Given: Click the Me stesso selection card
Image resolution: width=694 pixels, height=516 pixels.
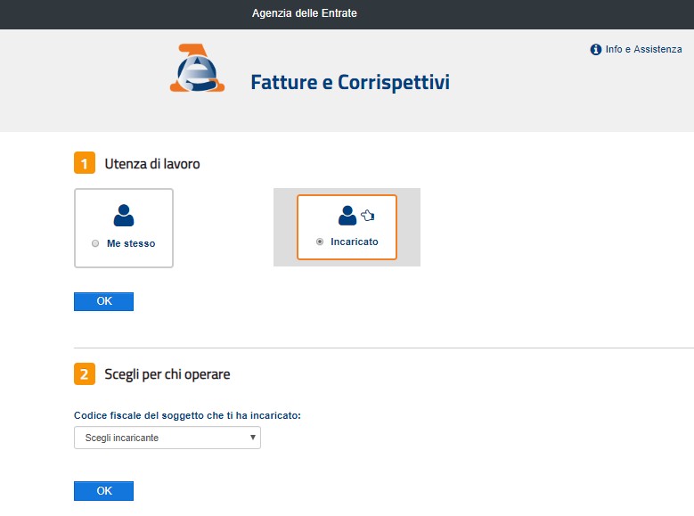Looking at the screenshot, I should point(124,228).
